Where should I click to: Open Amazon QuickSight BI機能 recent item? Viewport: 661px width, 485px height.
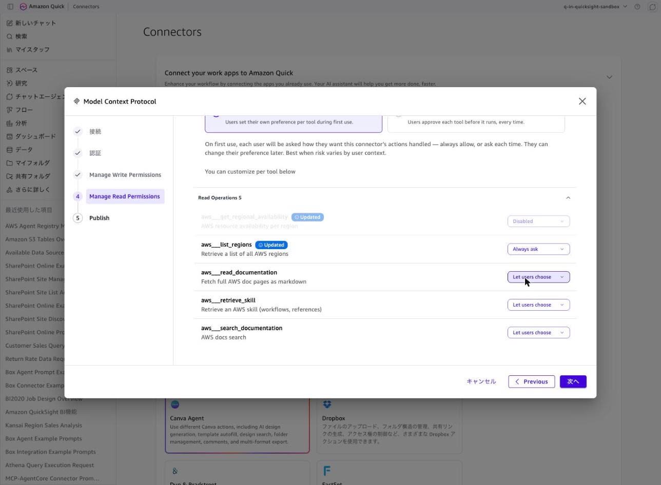pyautogui.click(x=41, y=412)
